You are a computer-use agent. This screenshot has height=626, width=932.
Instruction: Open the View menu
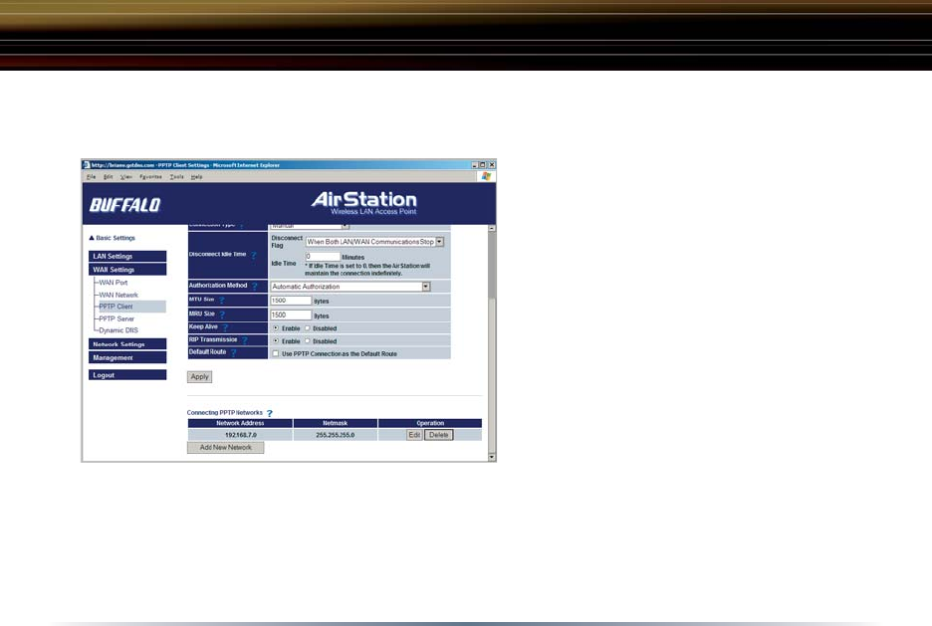tap(126, 177)
